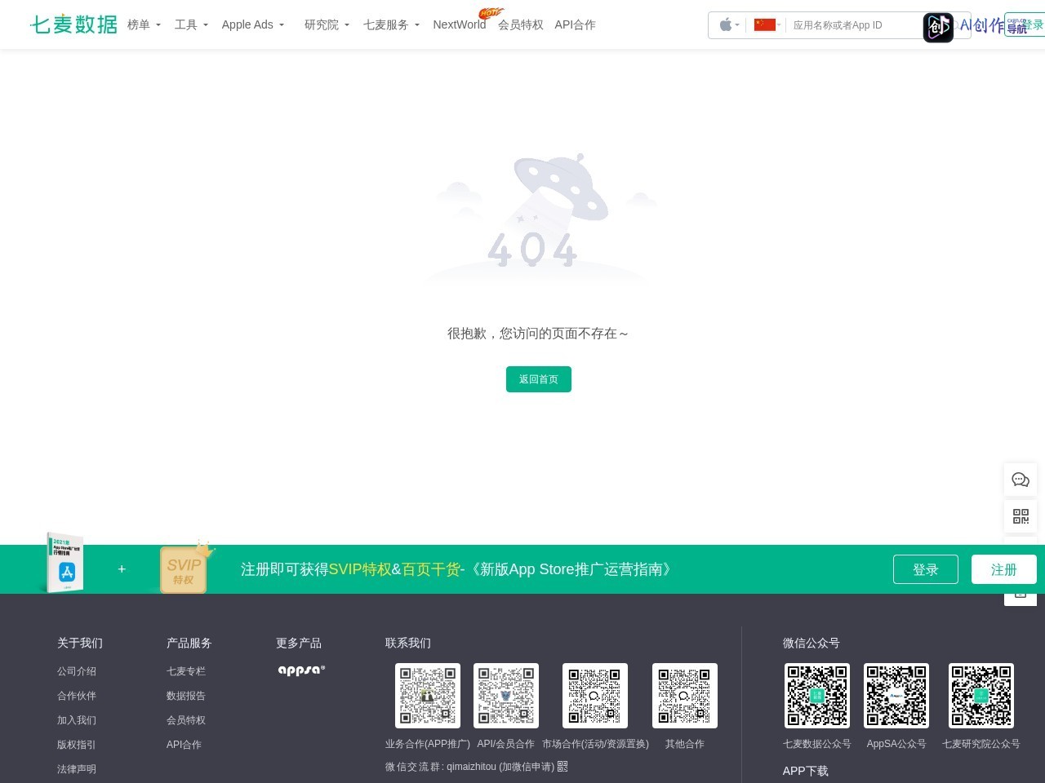Open the 会员特权 nav item
The height and width of the screenshot is (783, 1045).
click(521, 24)
